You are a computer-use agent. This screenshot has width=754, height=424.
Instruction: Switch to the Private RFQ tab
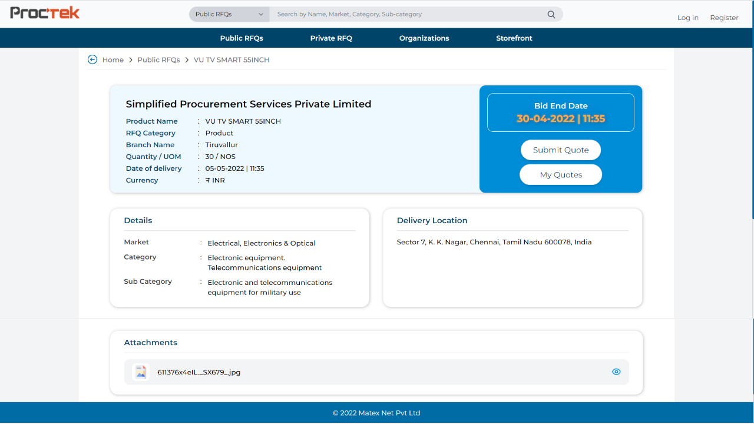(331, 38)
